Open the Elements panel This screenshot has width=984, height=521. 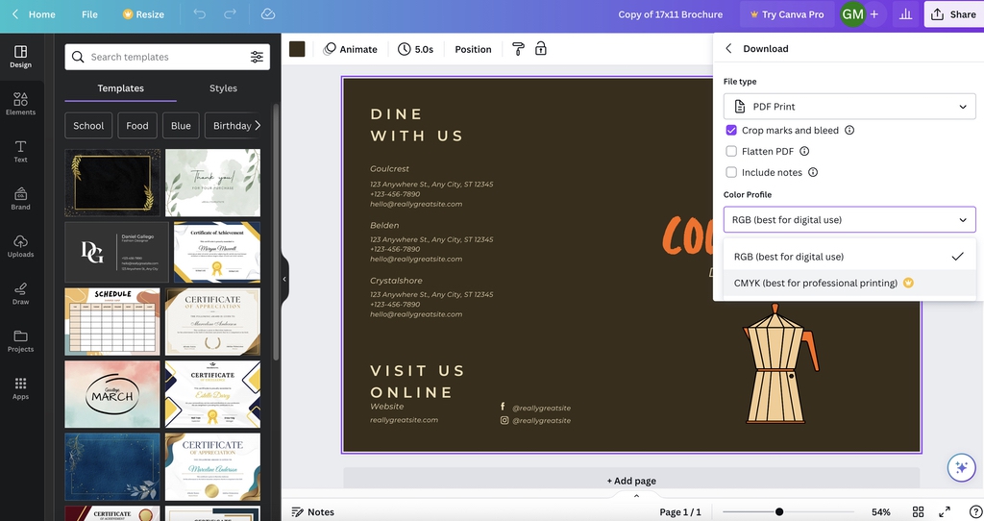[21, 104]
